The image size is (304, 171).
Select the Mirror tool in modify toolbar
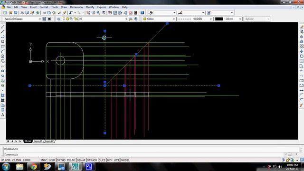click(x=302, y=37)
